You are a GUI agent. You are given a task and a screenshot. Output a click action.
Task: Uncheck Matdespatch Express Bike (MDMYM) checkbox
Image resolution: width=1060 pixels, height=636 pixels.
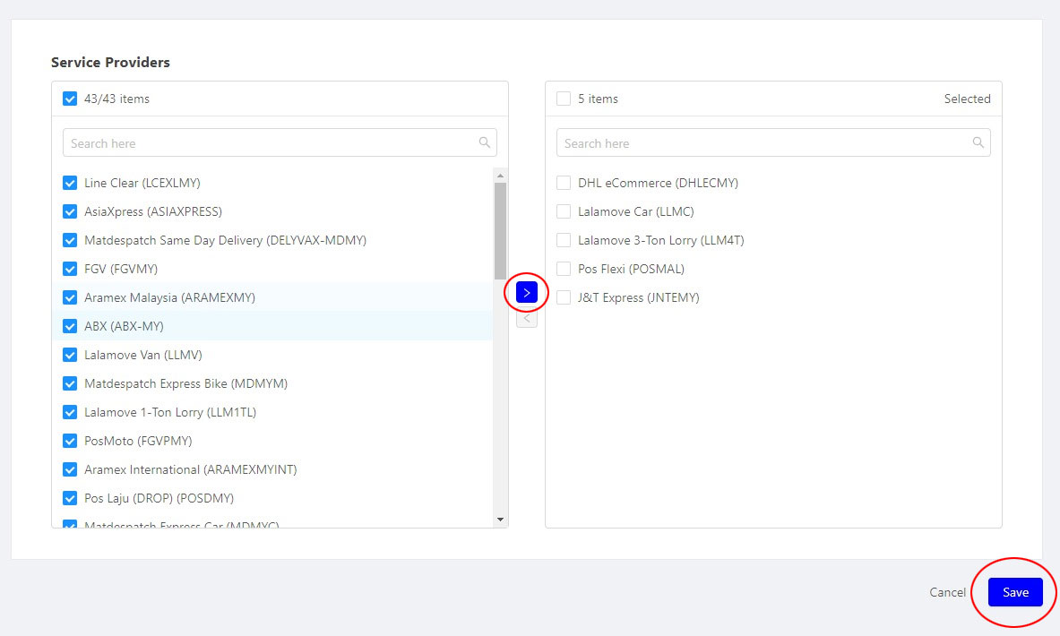[x=70, y=383]
